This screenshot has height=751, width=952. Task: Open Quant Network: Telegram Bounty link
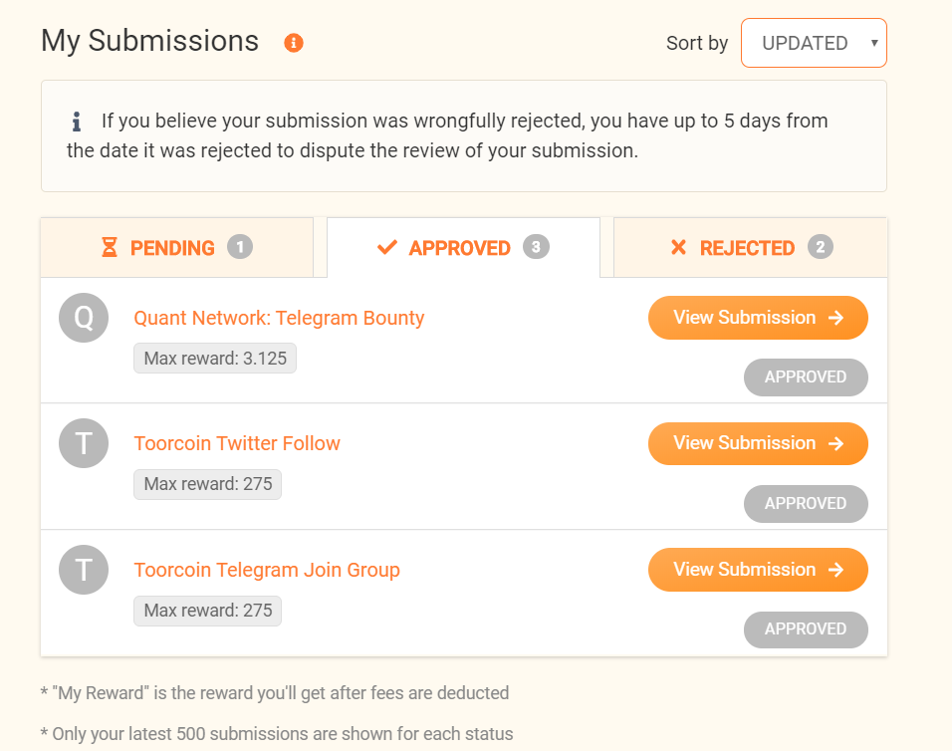[279, 318]
